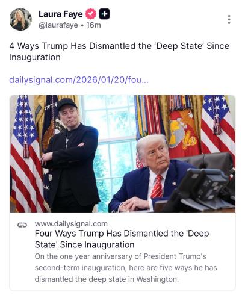245x301 pixels.
Task: Open Laura Faye's profile avatar
Action: coord(21,19)
